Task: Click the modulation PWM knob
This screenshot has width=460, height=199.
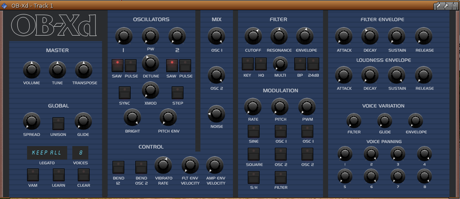Action: point(307,106)
